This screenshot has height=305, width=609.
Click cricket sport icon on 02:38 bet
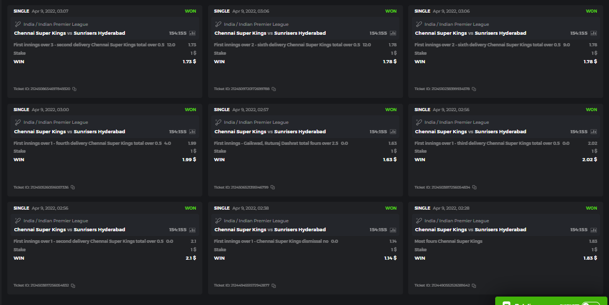click(218, 221)
